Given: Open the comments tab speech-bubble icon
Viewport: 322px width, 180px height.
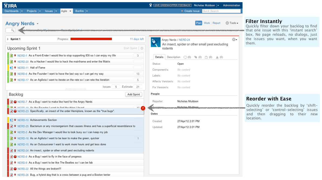Looking at the screenshot, I should 185,57.
